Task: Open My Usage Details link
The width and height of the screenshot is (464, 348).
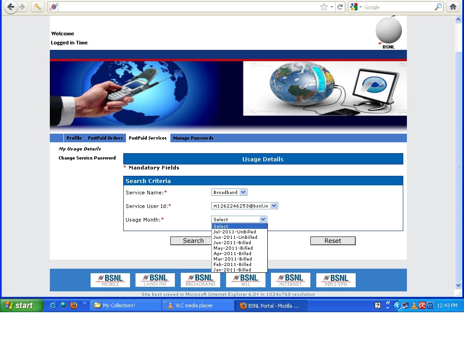Action: [x=80, y=149]
